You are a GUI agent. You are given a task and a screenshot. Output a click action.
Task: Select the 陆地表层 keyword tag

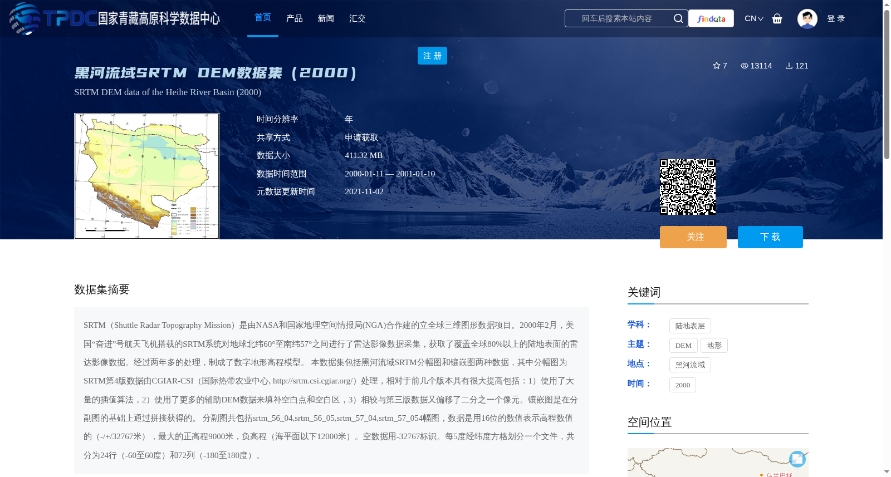[x=690, y=326]
